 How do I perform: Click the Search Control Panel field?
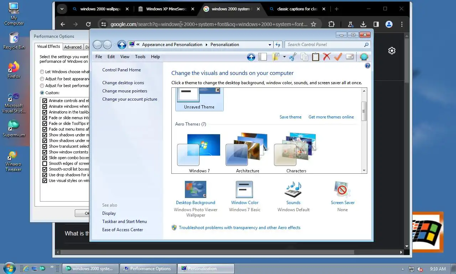pos(327,45)
